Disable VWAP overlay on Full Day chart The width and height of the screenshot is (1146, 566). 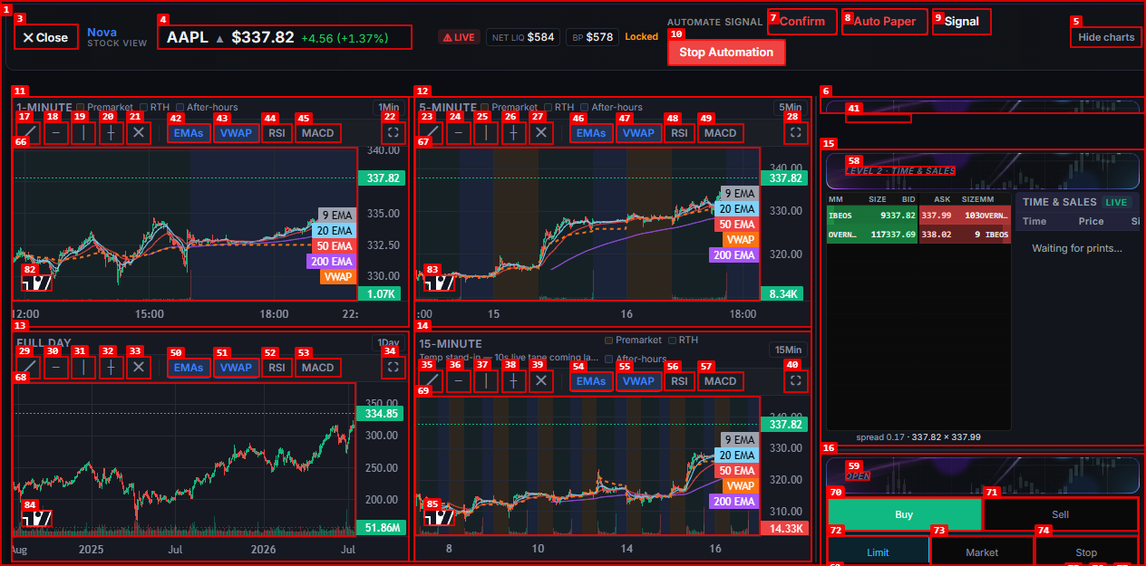tap(236, 368)
